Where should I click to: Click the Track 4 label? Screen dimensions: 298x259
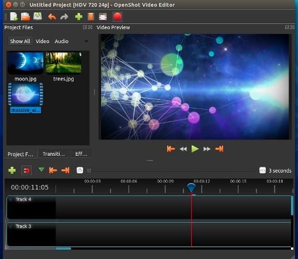pos(23,199)
